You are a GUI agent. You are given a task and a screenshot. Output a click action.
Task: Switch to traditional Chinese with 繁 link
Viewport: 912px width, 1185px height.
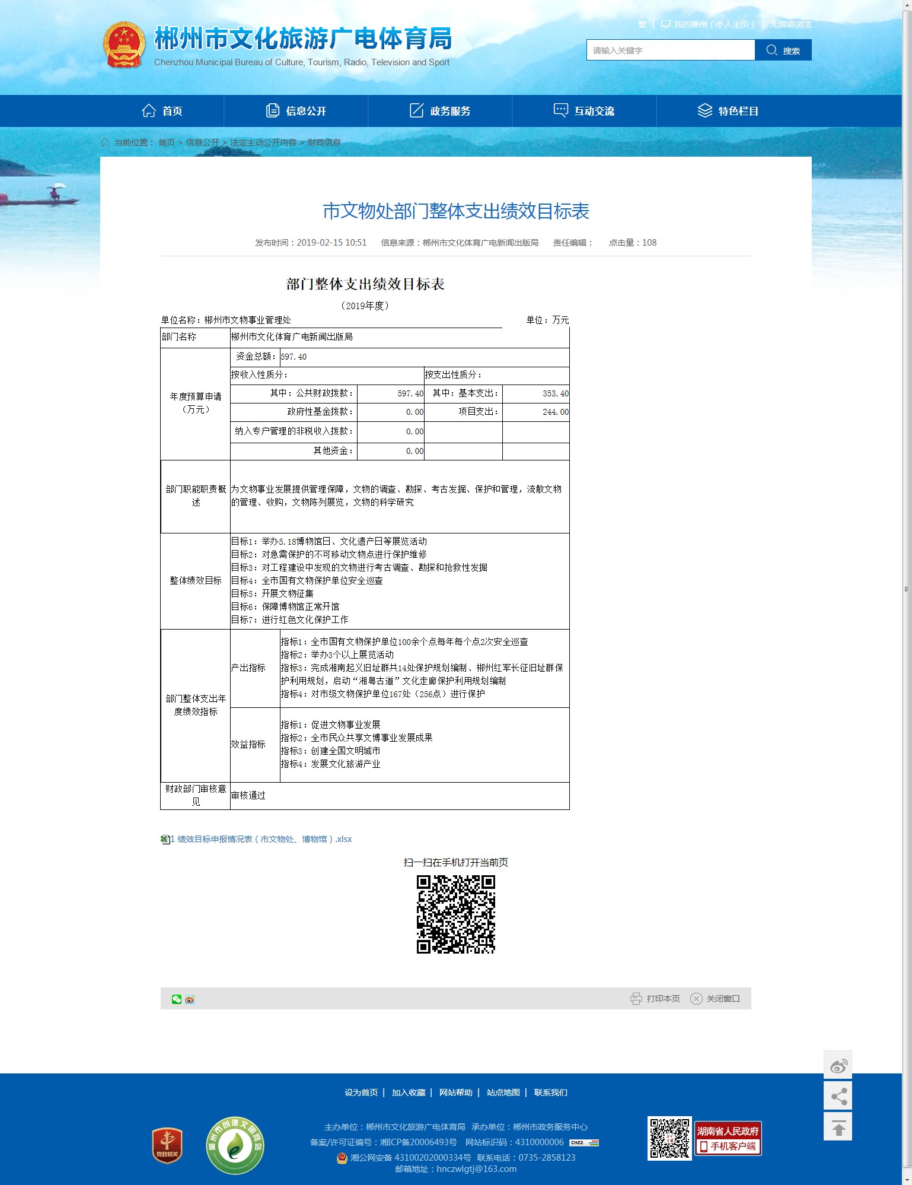(642, 24)
